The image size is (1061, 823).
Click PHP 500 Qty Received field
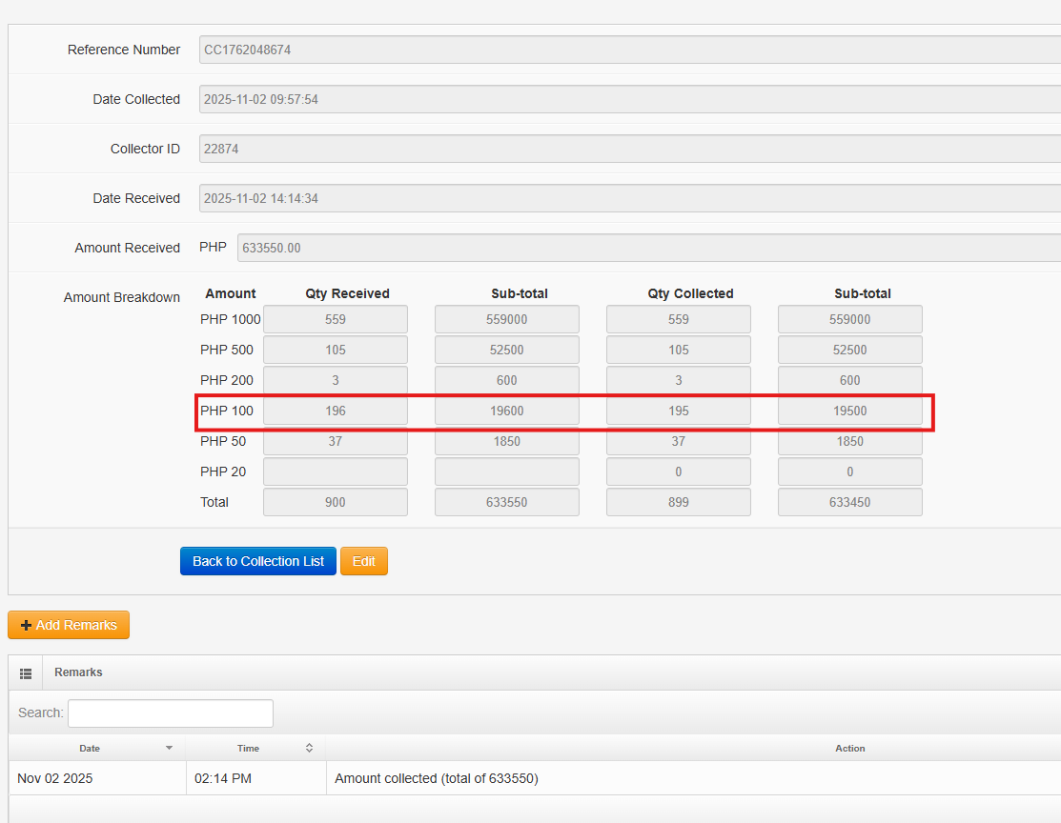pyautogui.click(x=336, y=350)
